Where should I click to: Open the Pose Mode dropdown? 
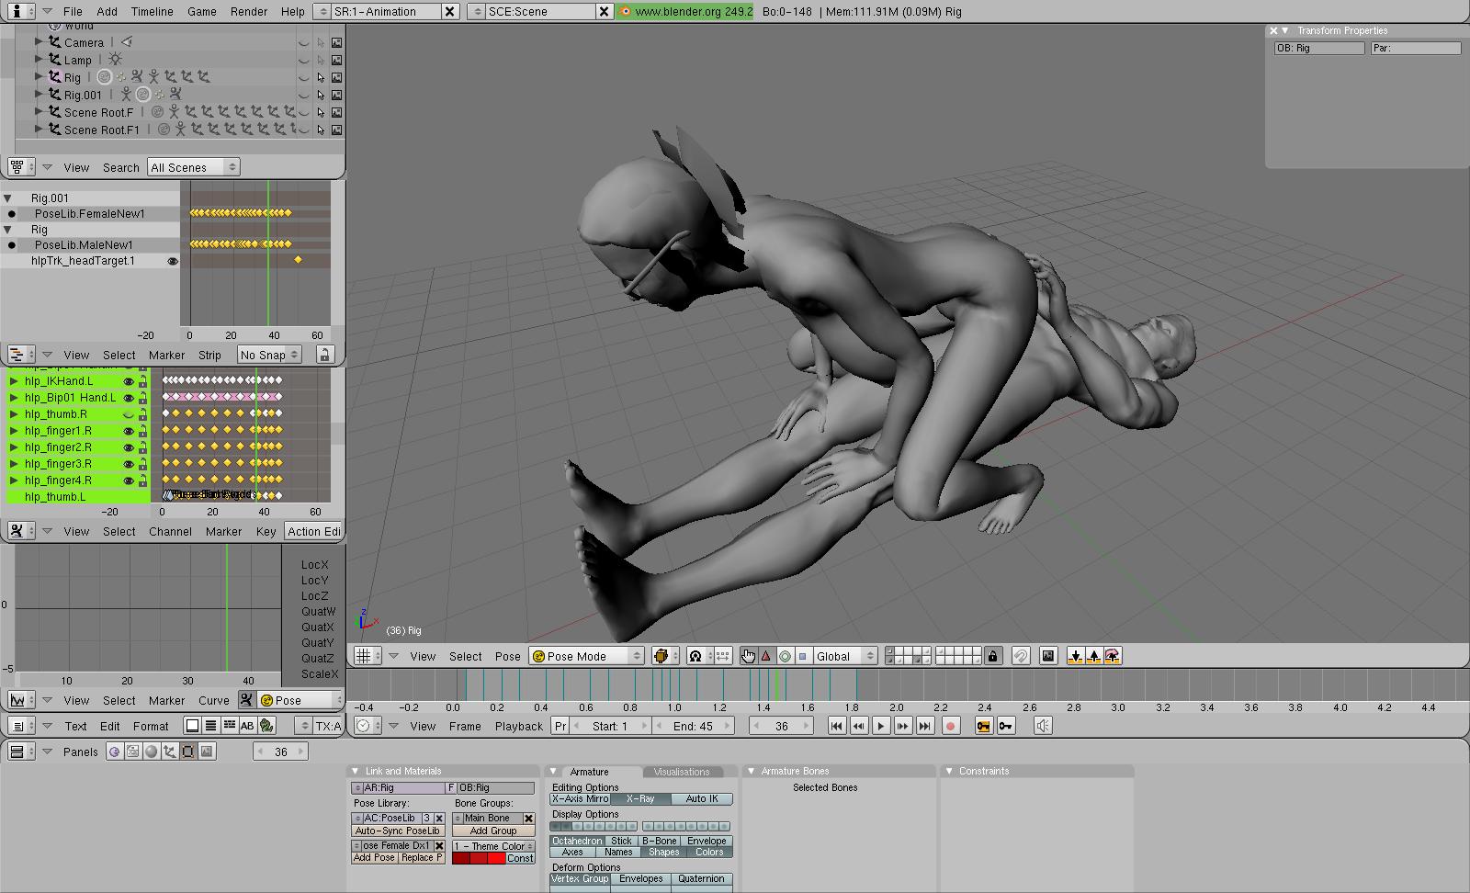587,656
